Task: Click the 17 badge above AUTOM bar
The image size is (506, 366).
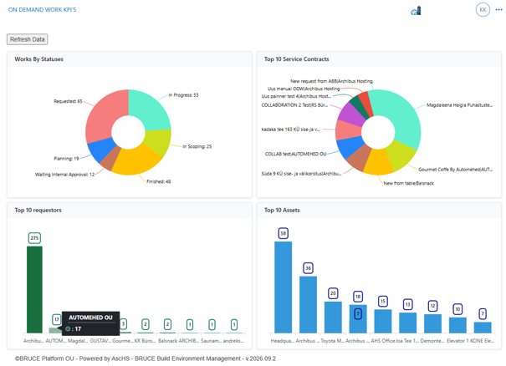Action: (x=57, y=319)
